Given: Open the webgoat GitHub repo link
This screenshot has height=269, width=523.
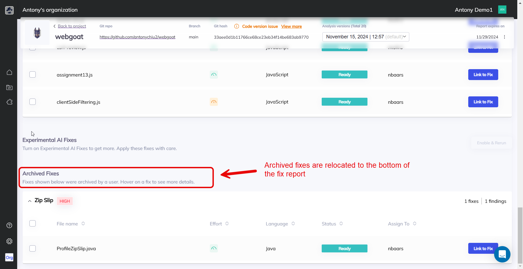Looking at the screenshot, I should pos(137,37).
